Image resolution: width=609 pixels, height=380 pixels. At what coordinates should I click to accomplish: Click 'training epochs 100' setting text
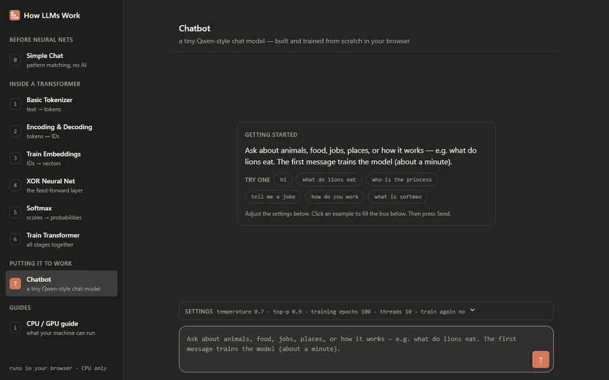(x=341, y=312)
